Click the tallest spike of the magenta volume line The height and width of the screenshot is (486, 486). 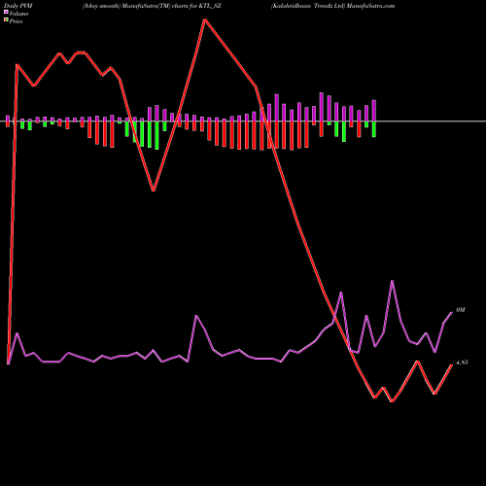tap(392, 281)
